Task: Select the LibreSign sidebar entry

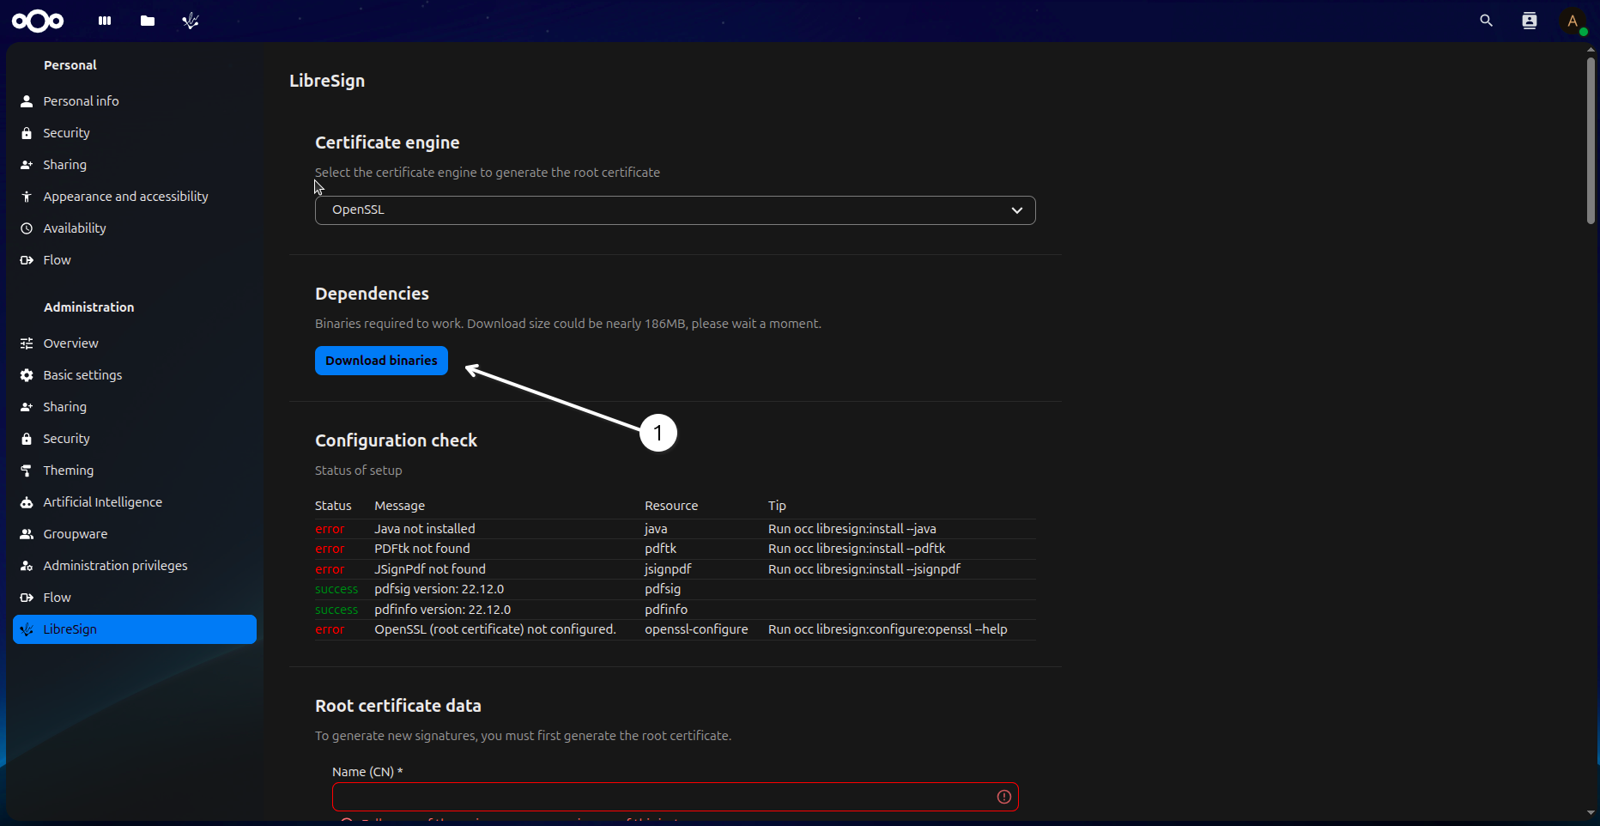Action: click(135, 629)
